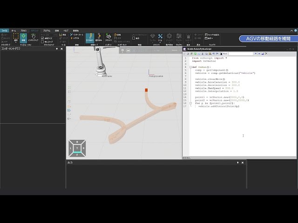Click the grid size input field

click(x=51, y=35)
